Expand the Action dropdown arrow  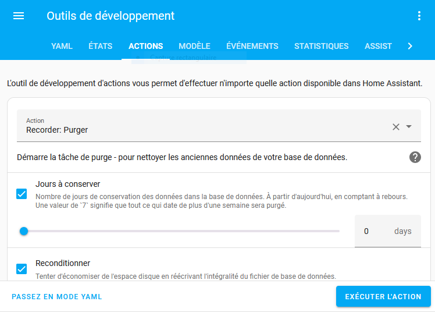coord(409,127)
